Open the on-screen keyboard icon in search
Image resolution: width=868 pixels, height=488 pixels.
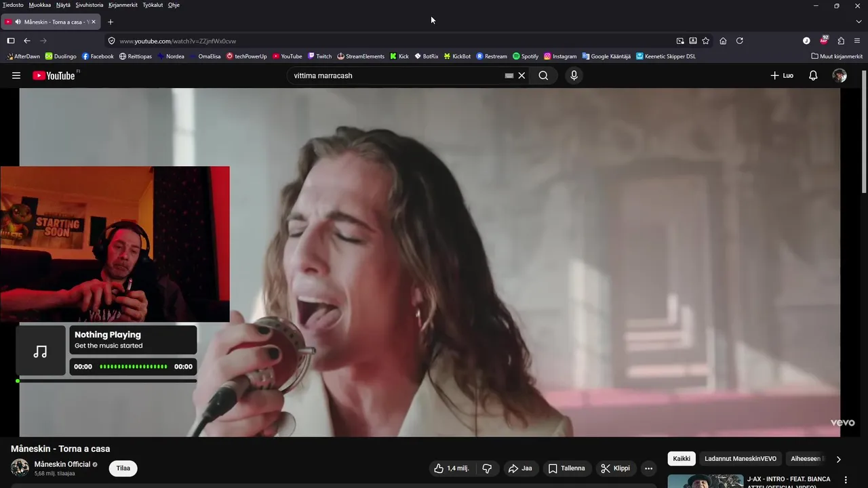coord(509,76)
